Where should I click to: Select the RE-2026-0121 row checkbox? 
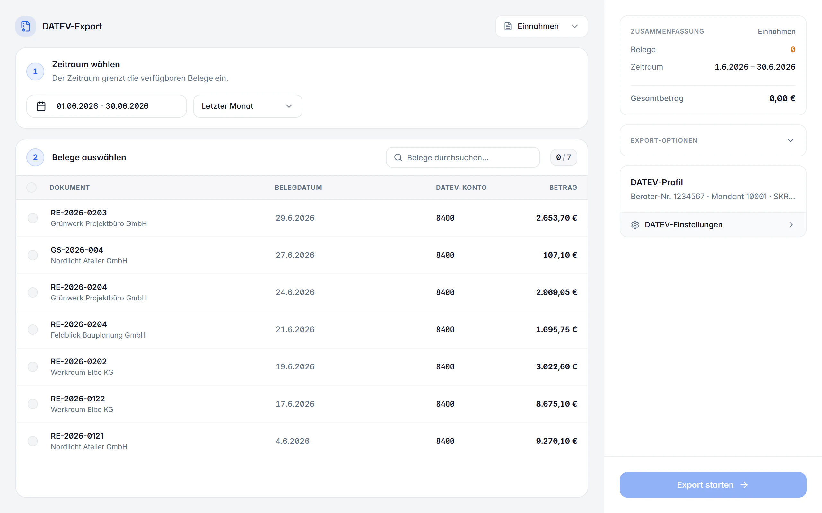33,441
